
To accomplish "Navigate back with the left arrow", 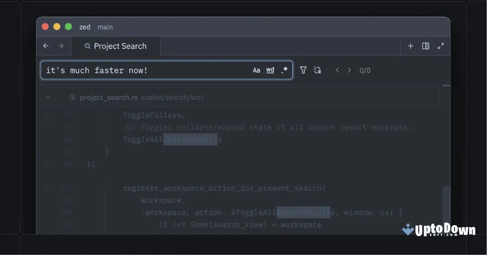I will click(x=46, y=46).
